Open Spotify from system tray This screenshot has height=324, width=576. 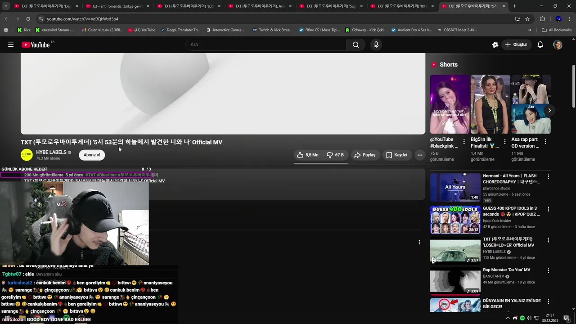[x=522, y=318]
